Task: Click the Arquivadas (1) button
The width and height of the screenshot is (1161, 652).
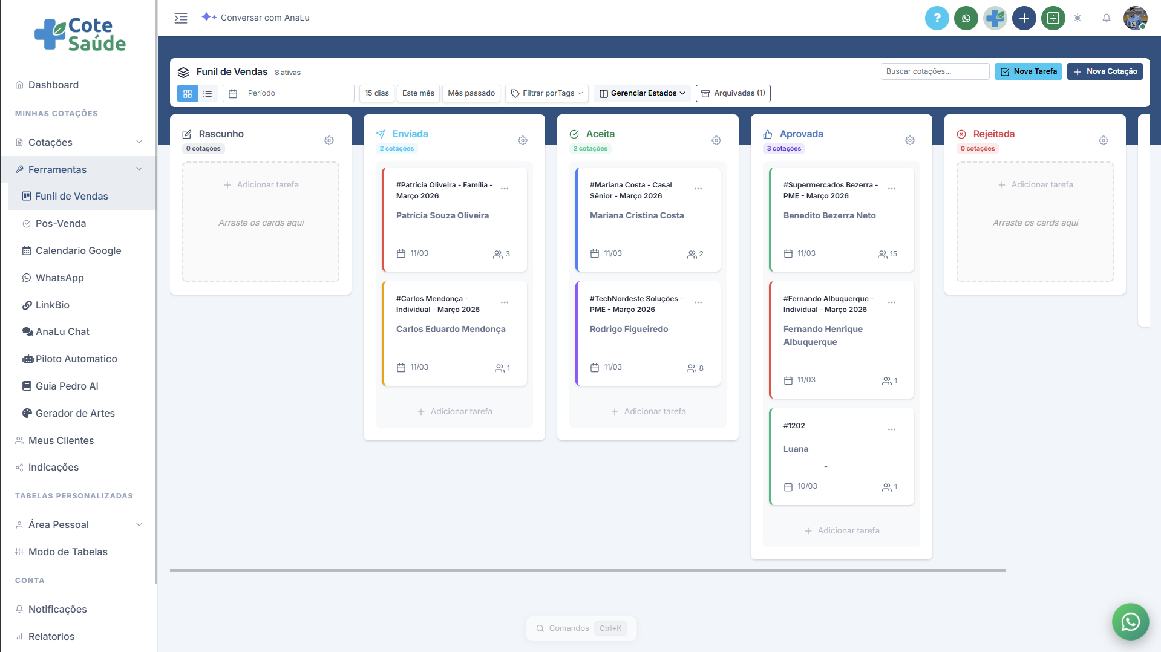Action: 733,93
